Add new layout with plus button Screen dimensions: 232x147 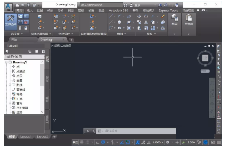pos(54,136)
